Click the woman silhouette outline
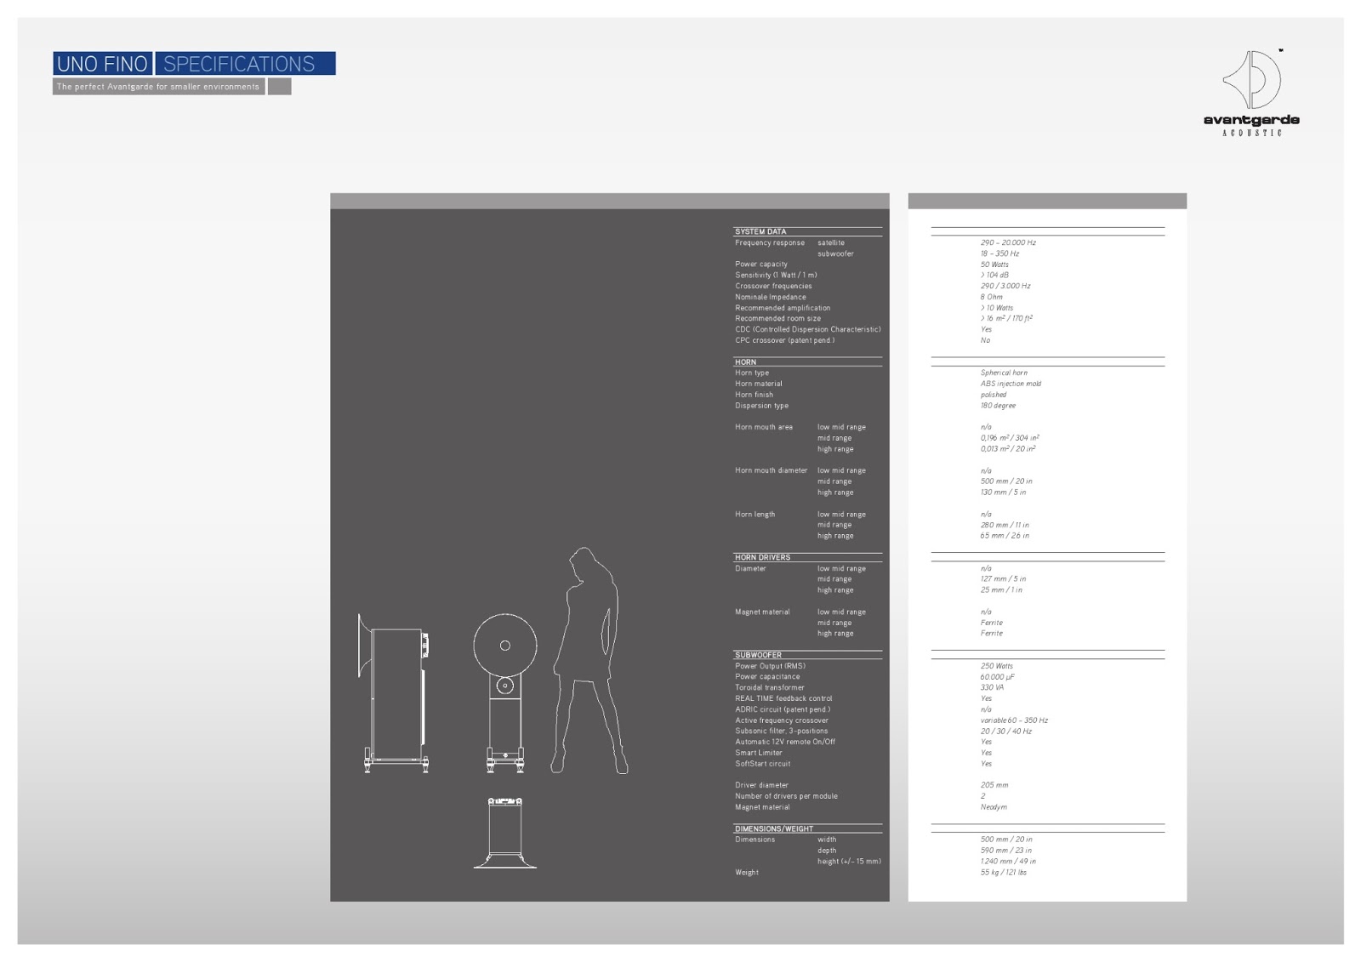 [589, 660]
